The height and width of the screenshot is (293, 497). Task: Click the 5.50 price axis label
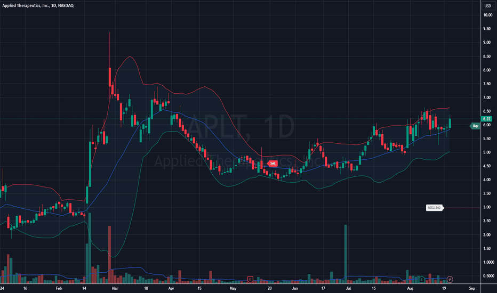(486, 139)
